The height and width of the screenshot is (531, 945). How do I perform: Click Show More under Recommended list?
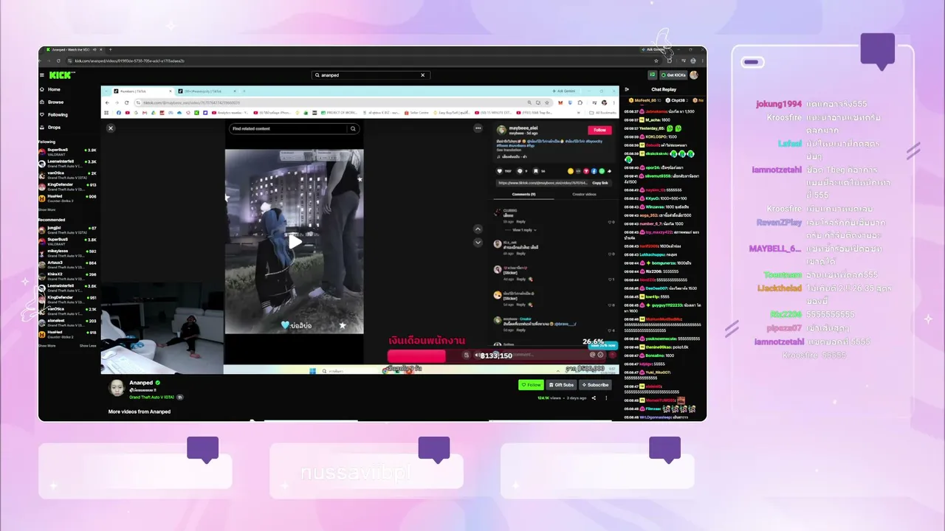pos(47,345)
